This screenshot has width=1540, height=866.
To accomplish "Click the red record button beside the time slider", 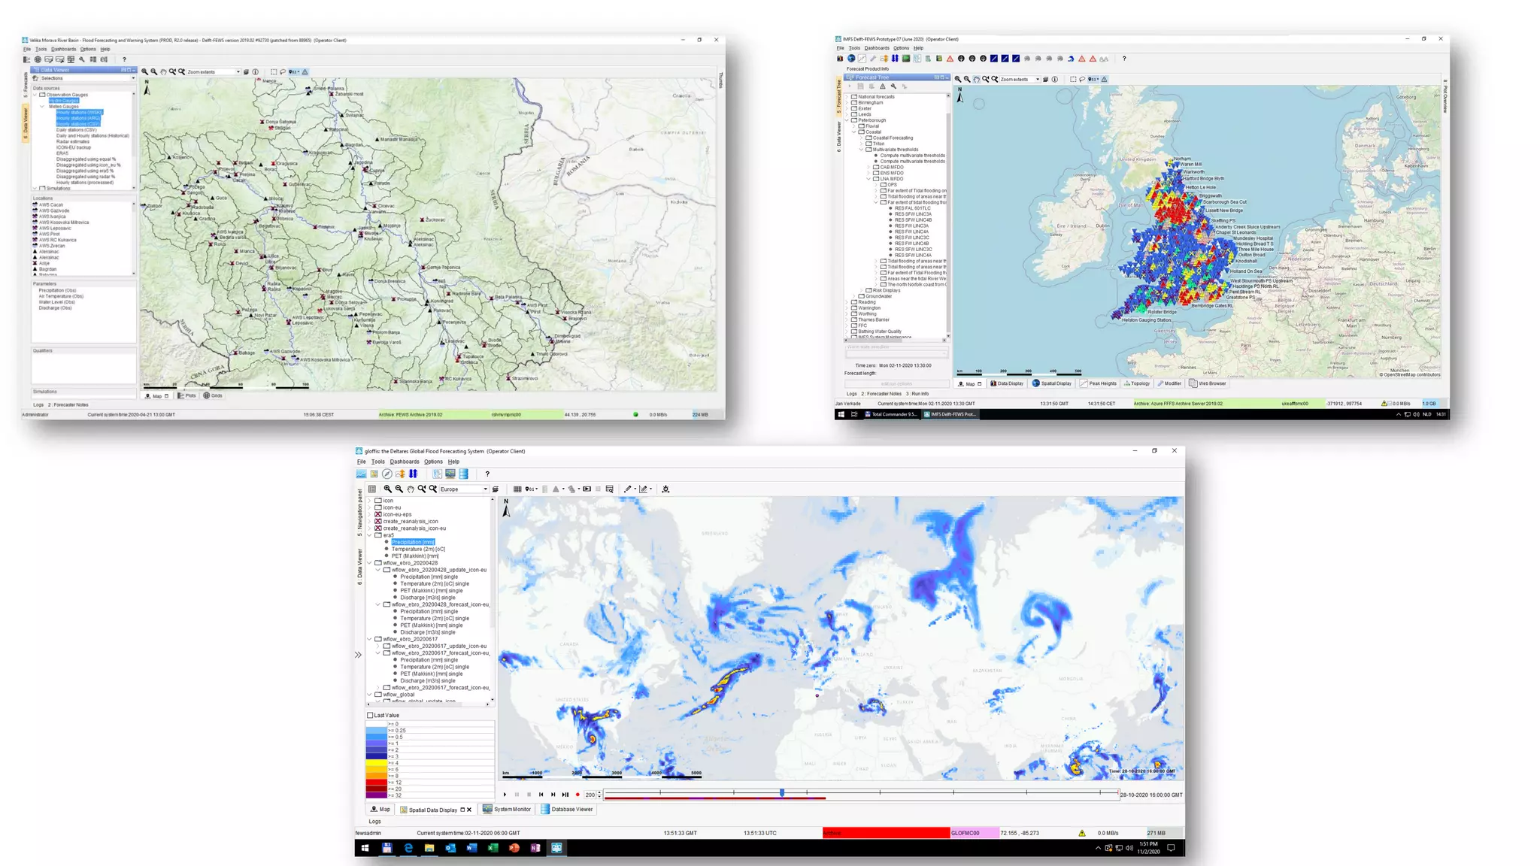I will [x=577, y=795].
